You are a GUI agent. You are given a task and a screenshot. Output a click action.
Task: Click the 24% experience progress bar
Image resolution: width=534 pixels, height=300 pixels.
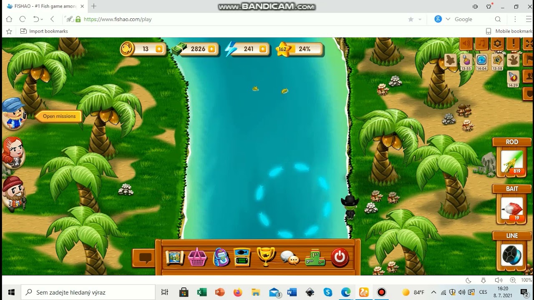click(306, 49)
